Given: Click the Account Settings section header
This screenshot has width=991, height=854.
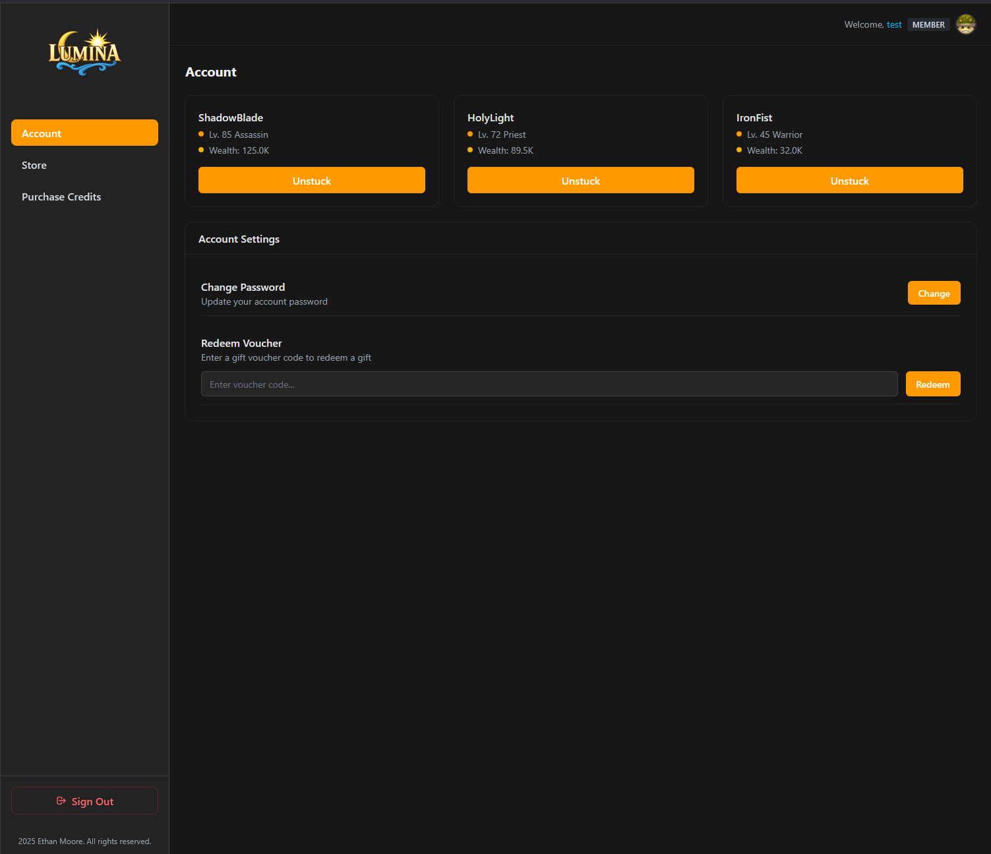Looking at the screenshot, I should click(239, 239).
